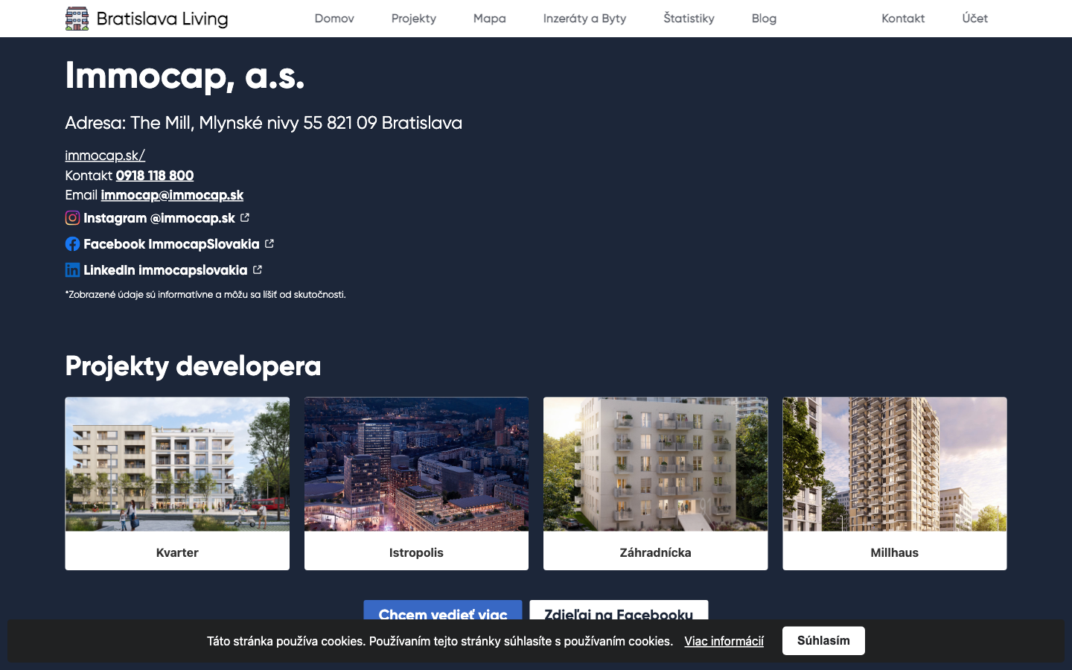1072x670 pixels.
Task: Go to the Štatistiky page
Action: tap(689, 18)
